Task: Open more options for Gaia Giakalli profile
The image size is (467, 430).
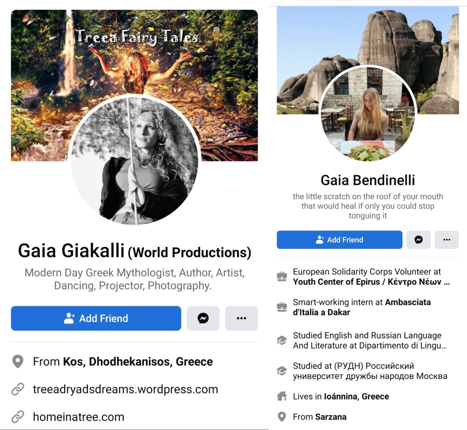Action: point(241,318)
